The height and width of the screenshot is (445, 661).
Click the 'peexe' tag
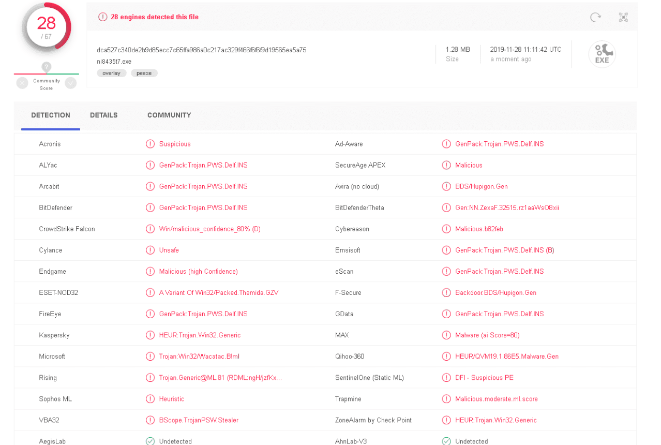click(144, 73)
